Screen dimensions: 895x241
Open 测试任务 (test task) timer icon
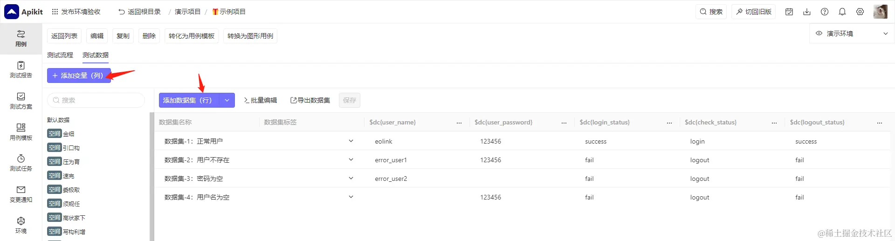(x=21, y=163)
